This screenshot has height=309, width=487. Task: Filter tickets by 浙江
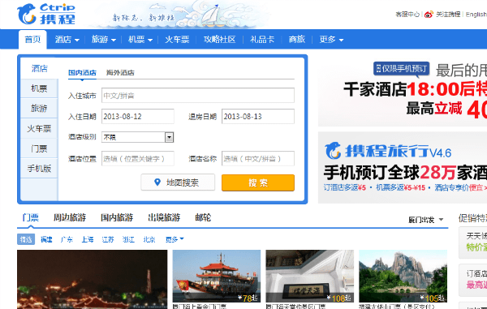tap(128, 239)
